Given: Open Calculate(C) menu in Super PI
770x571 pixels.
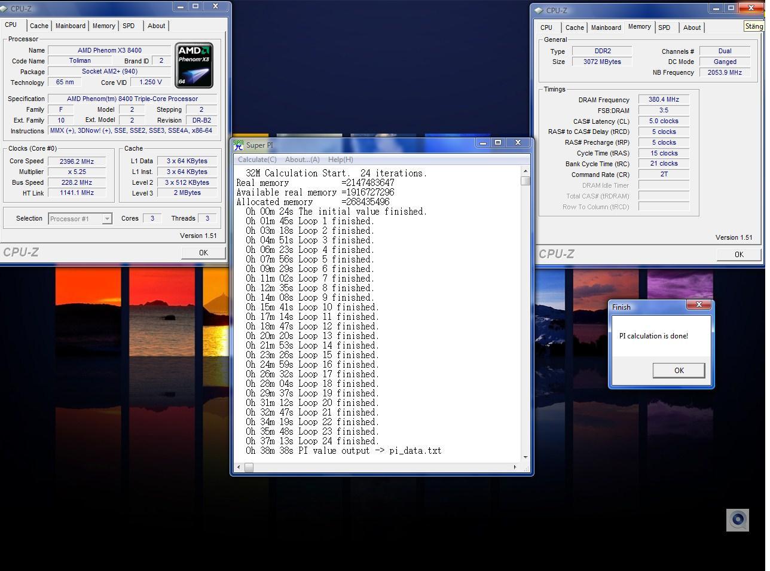Looking at the screenshot, I should 257,160.
